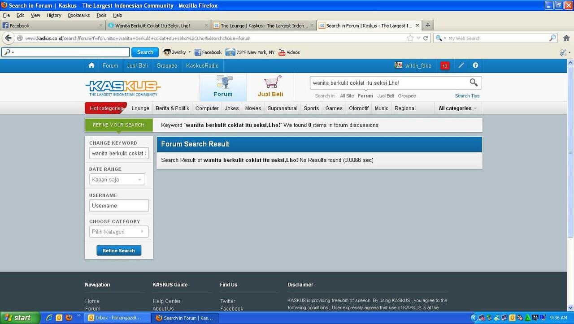Submit Kaskus search with magnifier icon
This screenshot has height=324, width=574.
(x=474, y=82)
